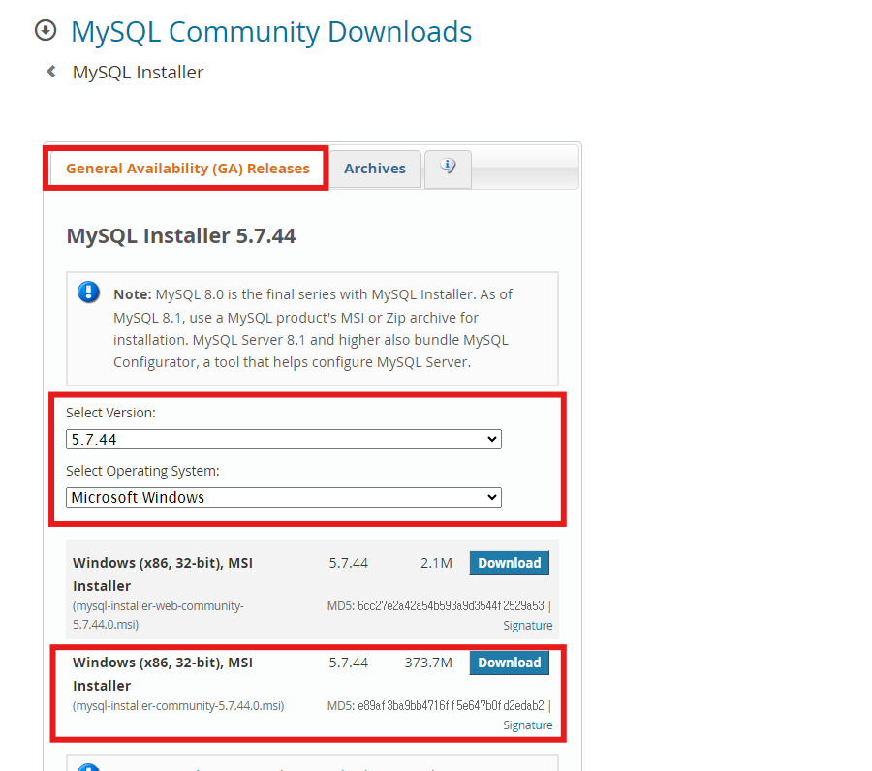Image resolution: width=872 pixels, height=771 pixels.
Task: Download the 373.7M full community installer
Action: (509, 663)
